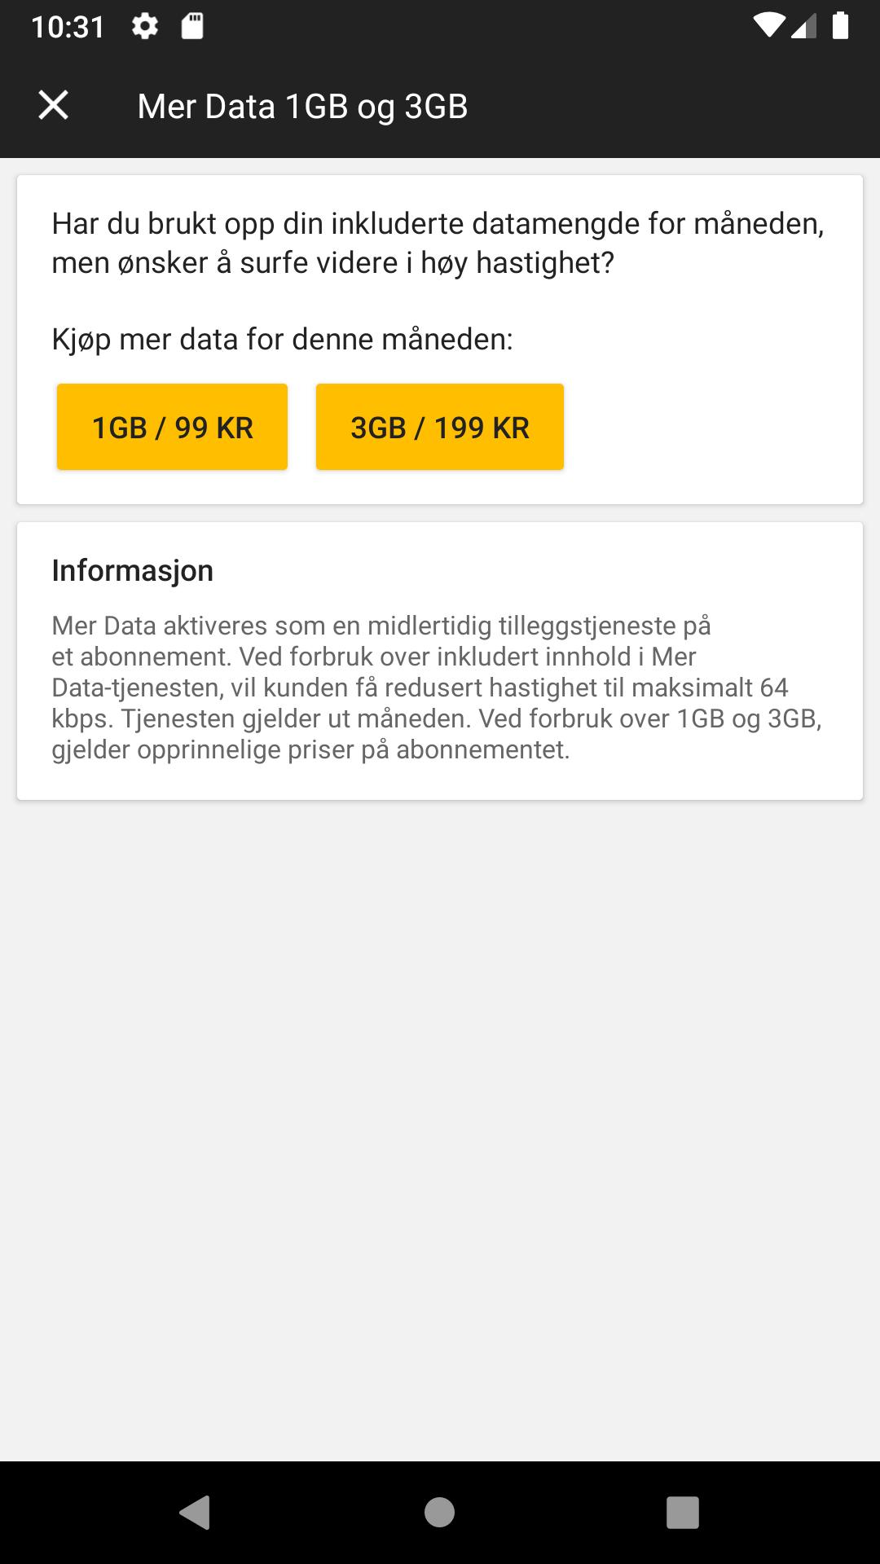This screenshot has width=880, height=1564.
Task: Tap the battery status icon
Action: click(x=840, y=26)
